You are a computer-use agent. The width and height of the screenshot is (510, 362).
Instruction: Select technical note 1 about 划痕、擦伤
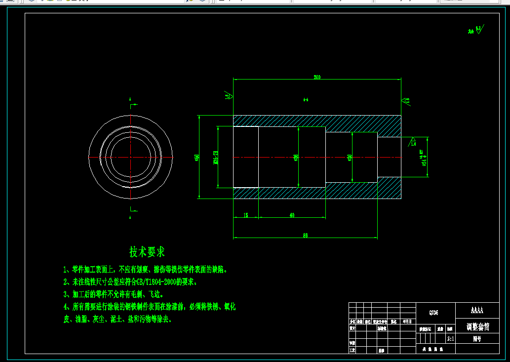pyautogui.click(x=145, y=269)
